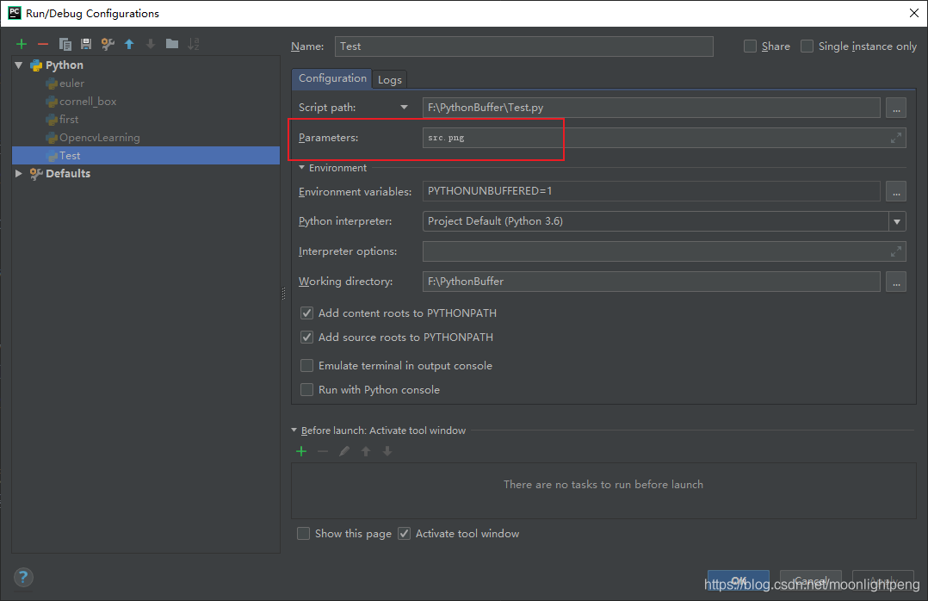This screenshot has height=601, width=928.
Task: Browse for Script path with ellipsis button
Action: [x=896, y=108]
